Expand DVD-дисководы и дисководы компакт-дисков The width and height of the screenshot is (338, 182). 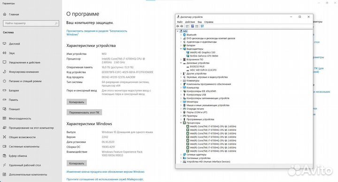[x=181, y=38]
